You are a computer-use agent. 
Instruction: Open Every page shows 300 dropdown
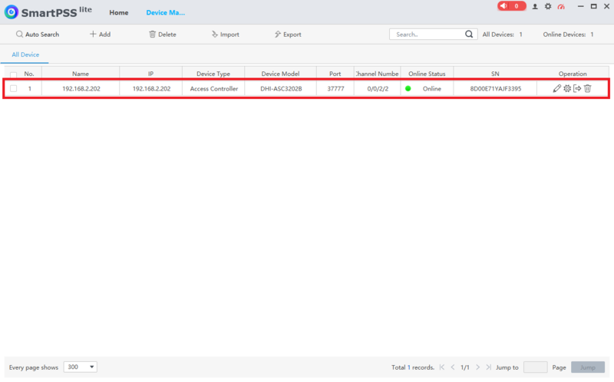[x=81, y=367]
